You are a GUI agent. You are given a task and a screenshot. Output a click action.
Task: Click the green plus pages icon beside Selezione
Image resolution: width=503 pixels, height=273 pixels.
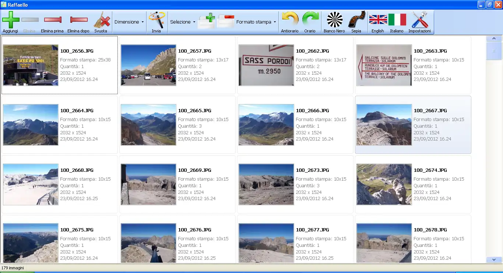[206, 22]
